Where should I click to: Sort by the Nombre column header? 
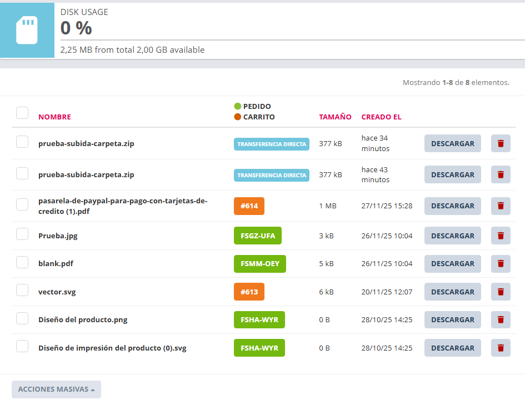coord(54,117)
